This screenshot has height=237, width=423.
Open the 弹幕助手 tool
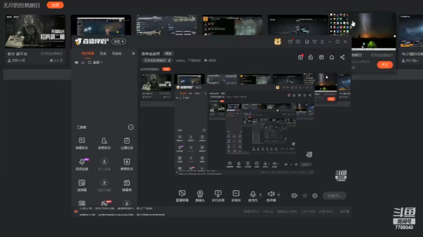point(82,143)
